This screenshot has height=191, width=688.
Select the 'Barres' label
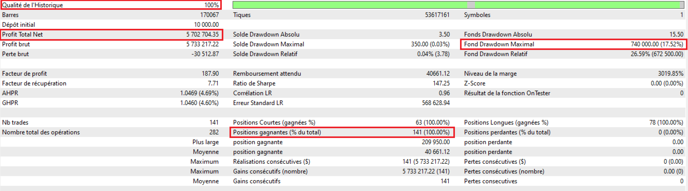10,15
